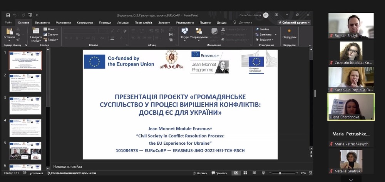Select slide 3 thumbnail
385x182 pixels.
click(x=25, y=105)
